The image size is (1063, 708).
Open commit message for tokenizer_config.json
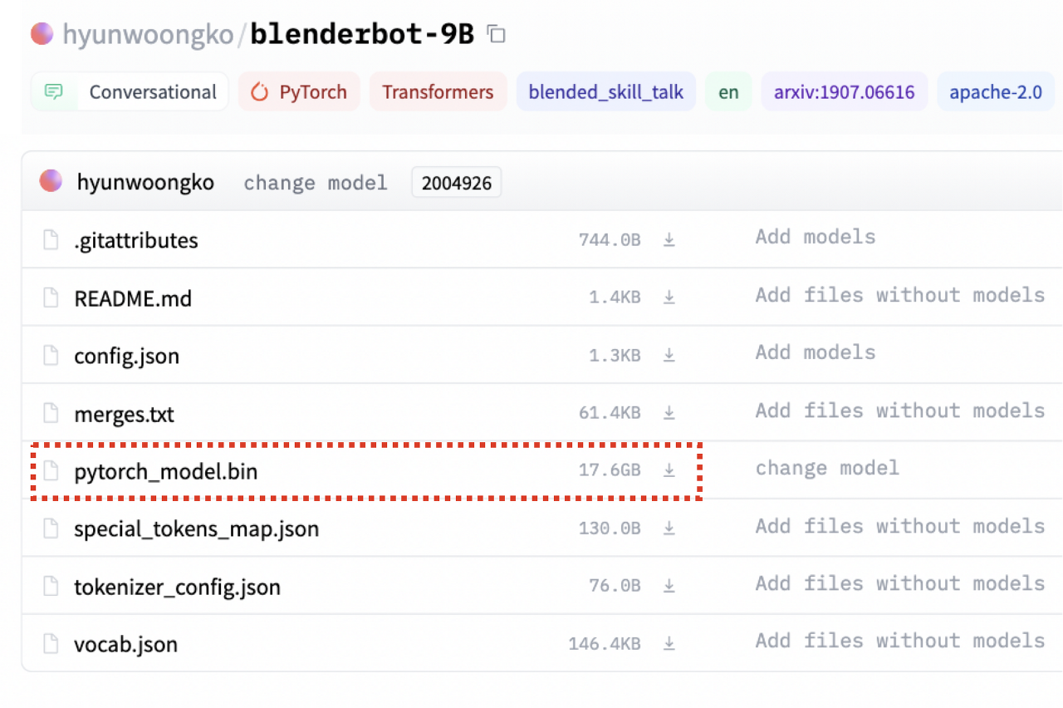(900, 583)
